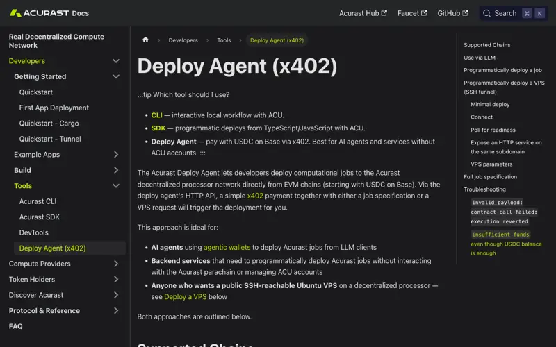Jump to invalid_payload contract call entry
Screen dimensions: 556x347
pos(504,212)
